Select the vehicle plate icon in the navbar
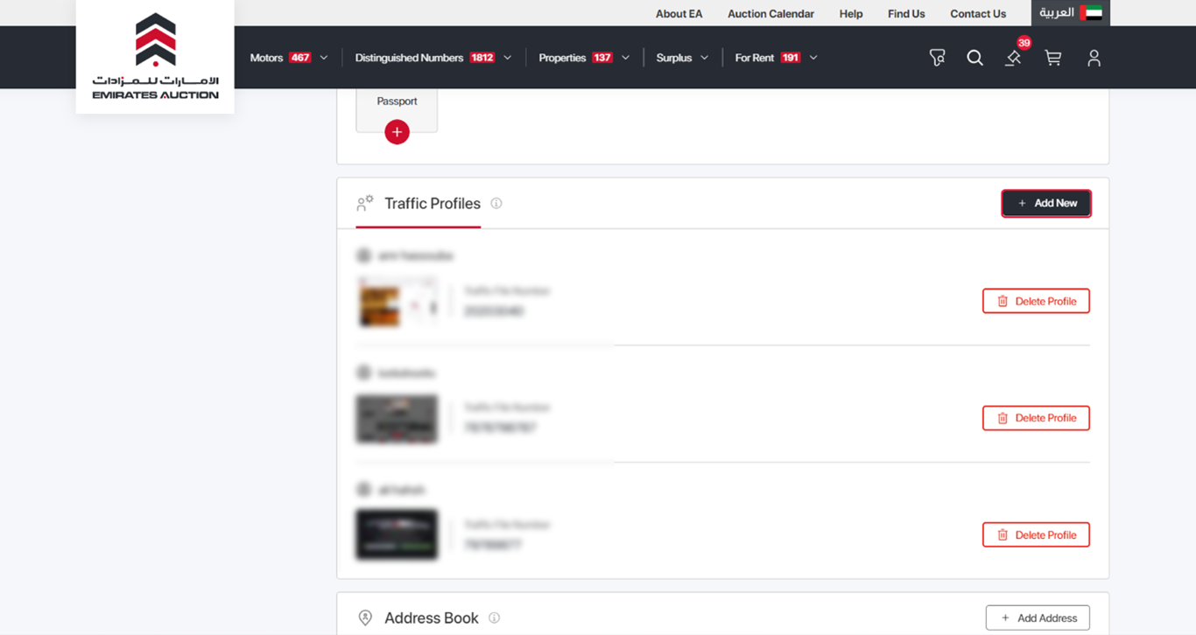Image resolution: width=1196 pixels, height=635 pixels. [x=936, y=58]
